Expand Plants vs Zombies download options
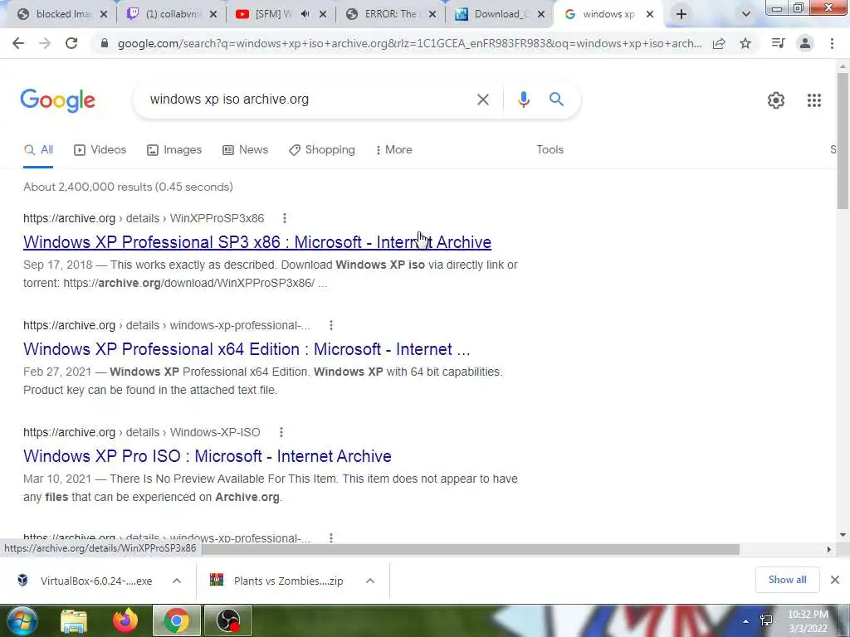Screen dimensions: 850x637 point(370,581)
